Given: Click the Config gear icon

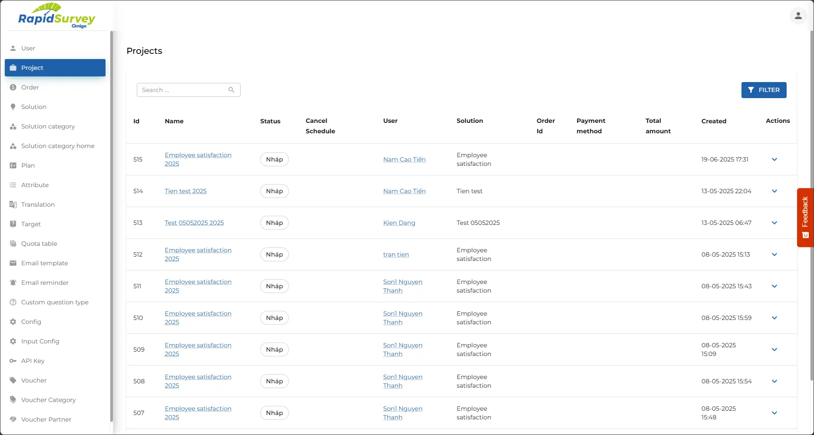Looking at the screenshot, I should (x=13, y=322).
